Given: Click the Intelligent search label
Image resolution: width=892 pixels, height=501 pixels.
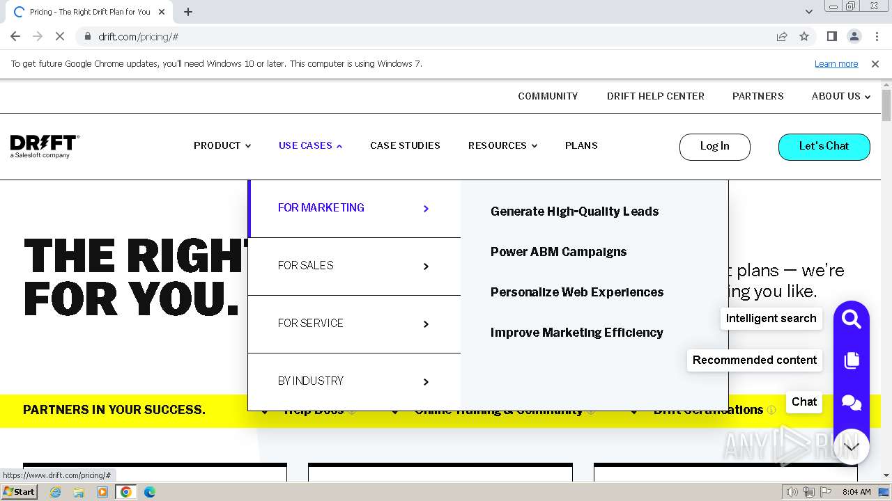Looking at the screenshot, I should pos(771,319).
